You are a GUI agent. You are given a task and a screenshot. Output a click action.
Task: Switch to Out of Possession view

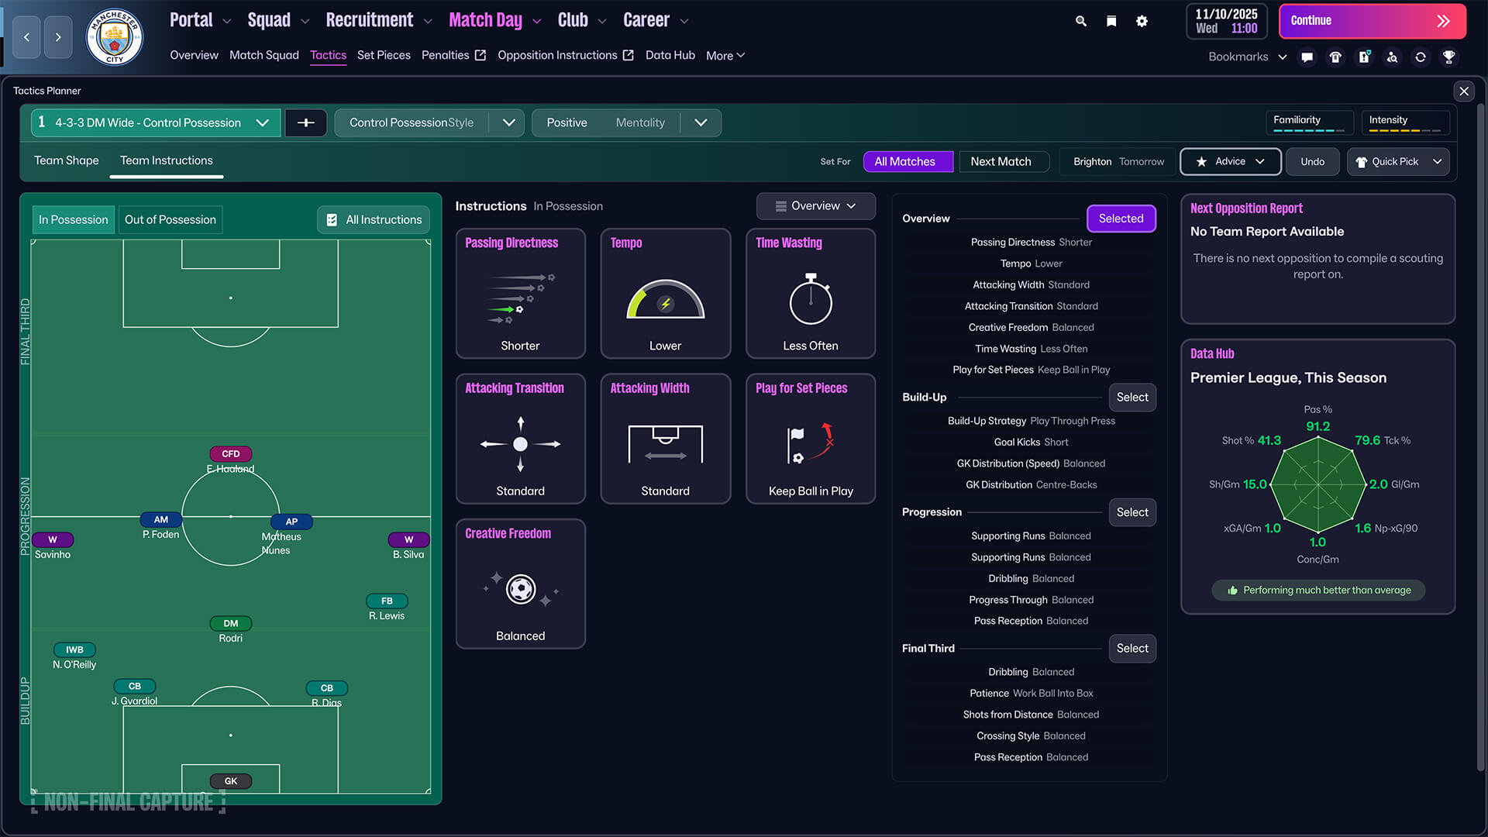click(170, 219)
